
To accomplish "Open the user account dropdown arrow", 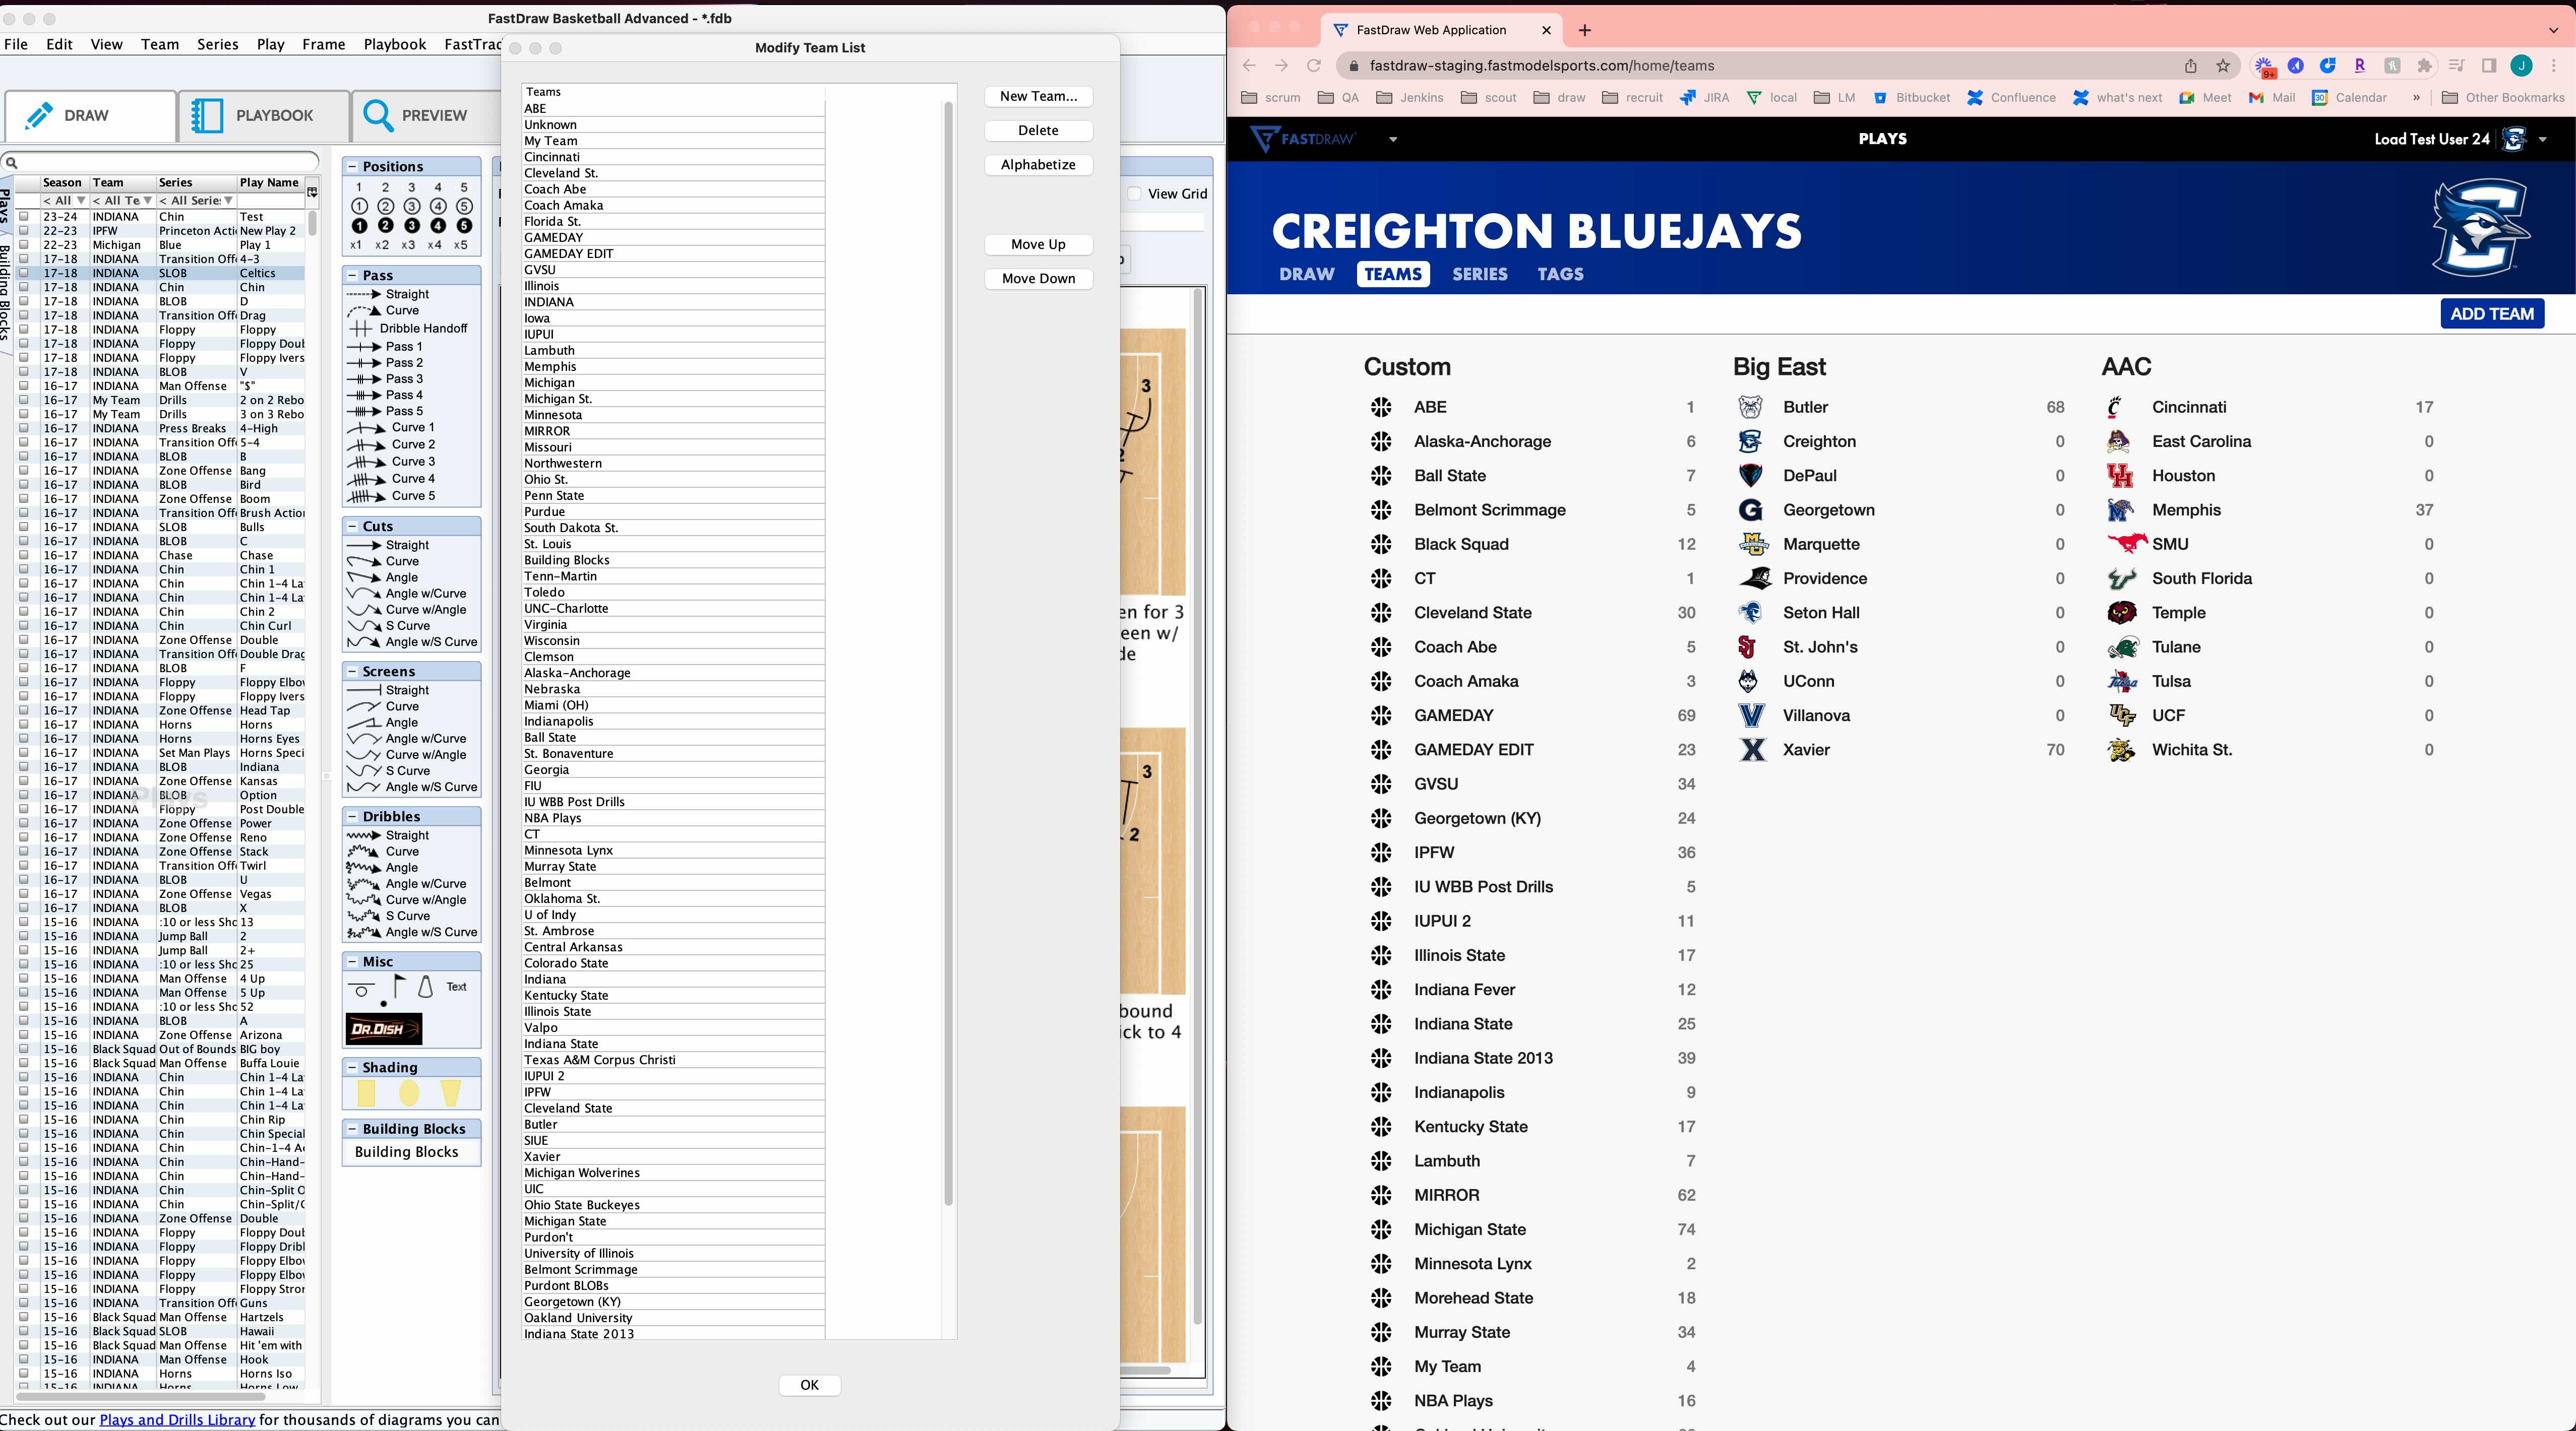I will tap(2543, 139).
